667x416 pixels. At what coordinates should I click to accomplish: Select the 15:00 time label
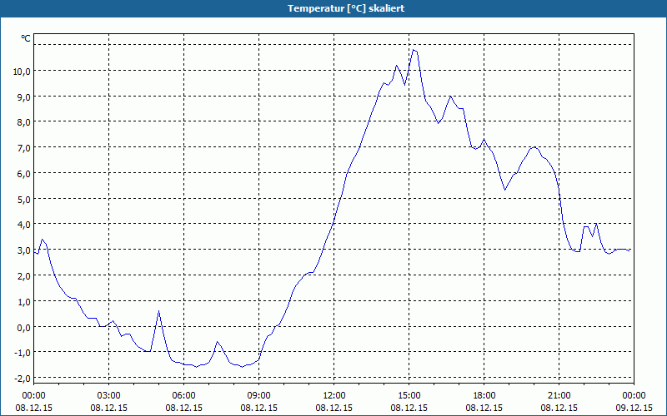coord(409,396)
